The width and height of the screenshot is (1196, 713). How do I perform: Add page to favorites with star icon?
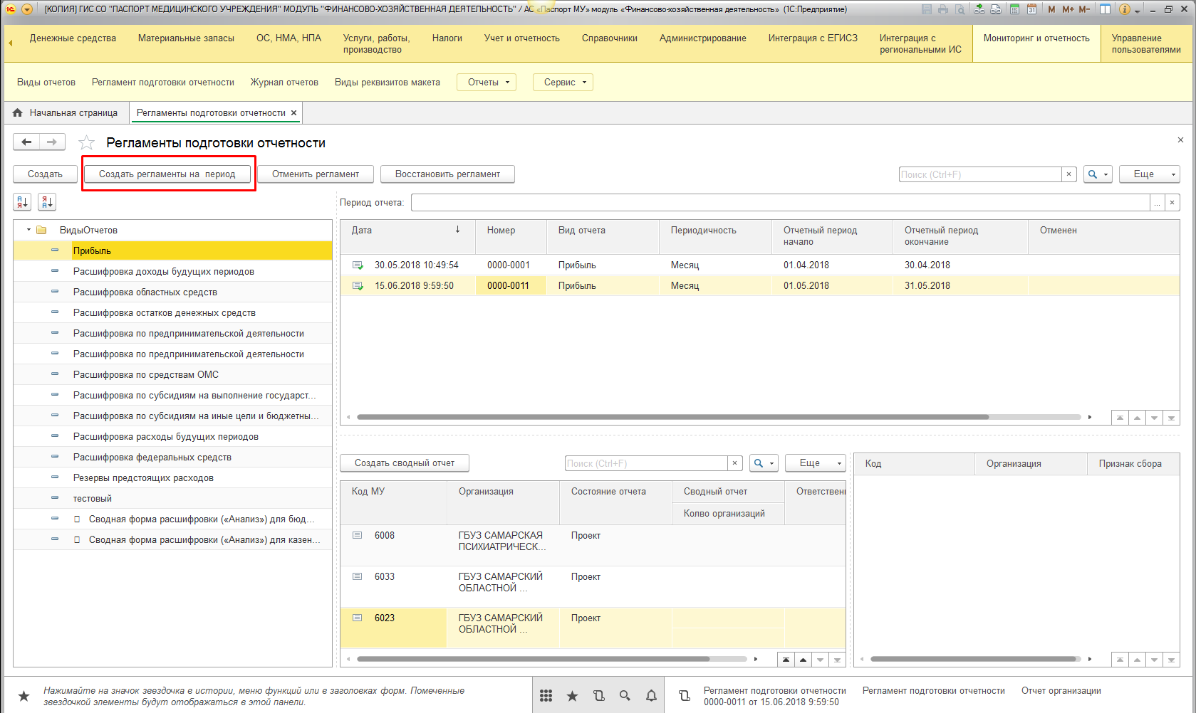click(x=87, y=143)
